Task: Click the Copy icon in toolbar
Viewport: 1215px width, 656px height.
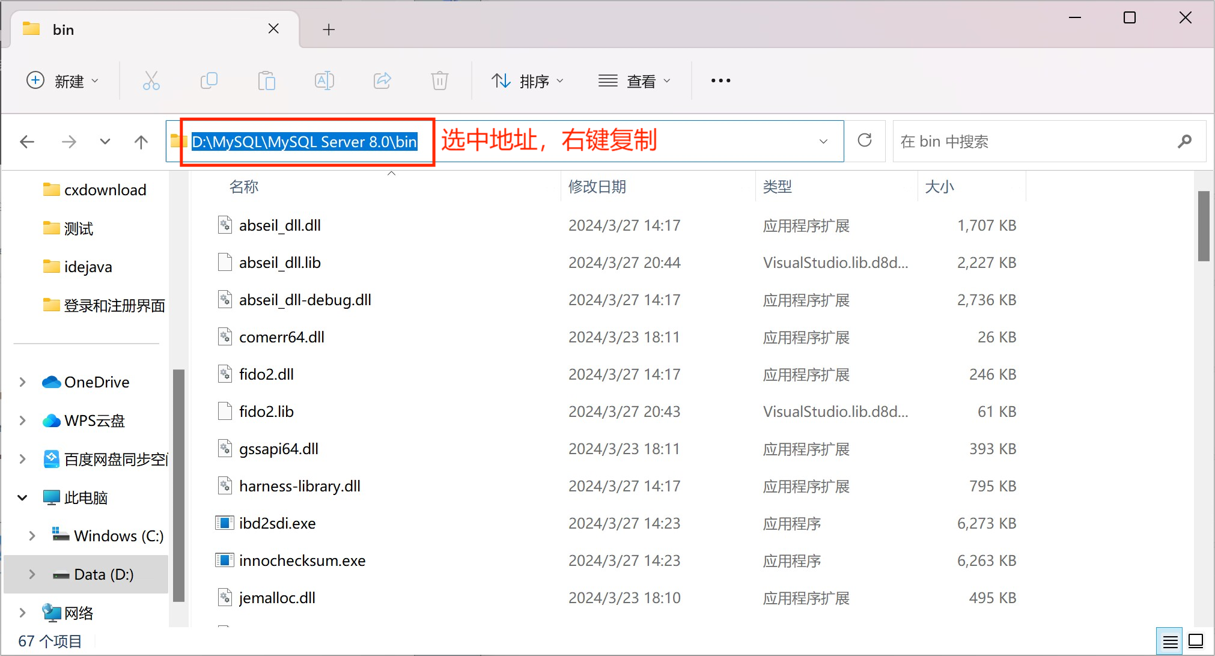Action: tap(209, 80)
